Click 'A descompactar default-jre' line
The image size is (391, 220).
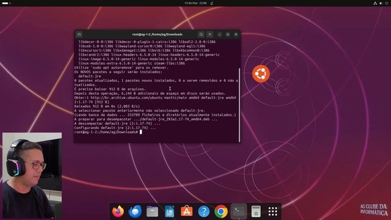[x=117, y=123]
